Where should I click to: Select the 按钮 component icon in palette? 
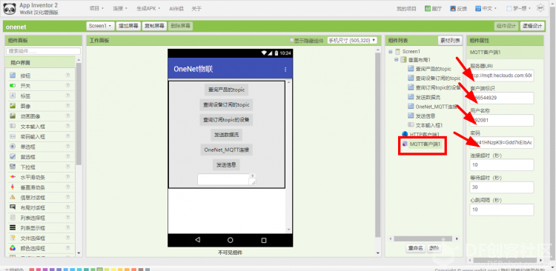pos(13,75)
